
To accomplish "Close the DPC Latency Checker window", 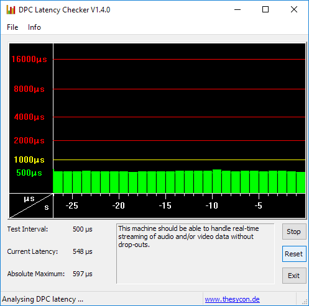I will [x=294, y=9].
